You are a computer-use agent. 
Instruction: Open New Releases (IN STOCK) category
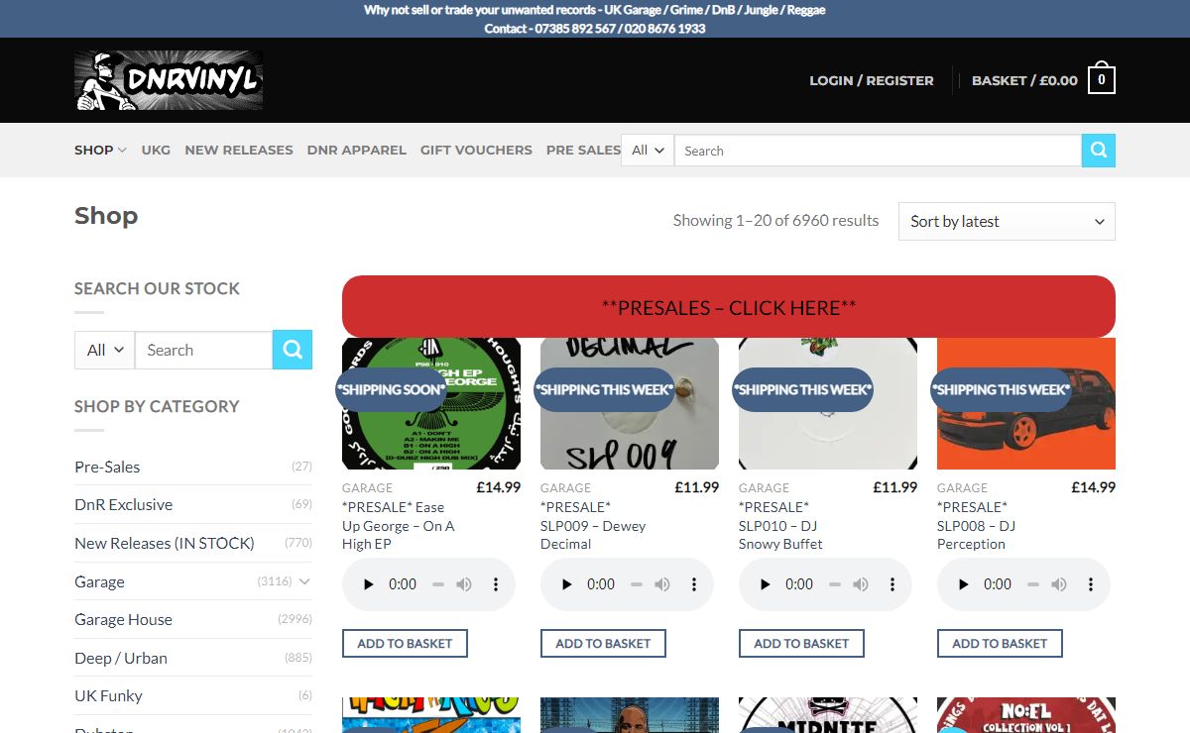click(x=165, y=543)
